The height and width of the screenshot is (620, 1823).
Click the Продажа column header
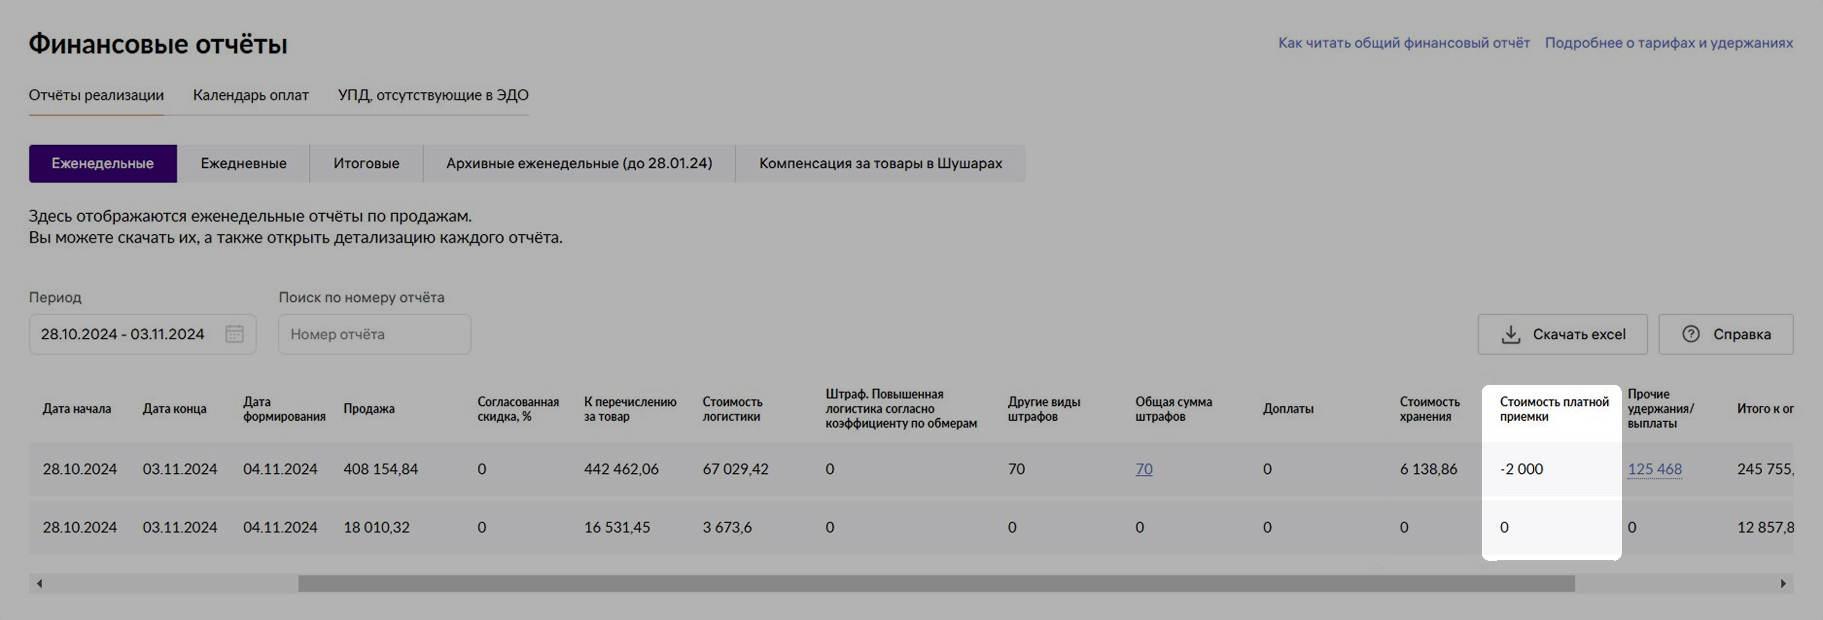pos(368,409)
